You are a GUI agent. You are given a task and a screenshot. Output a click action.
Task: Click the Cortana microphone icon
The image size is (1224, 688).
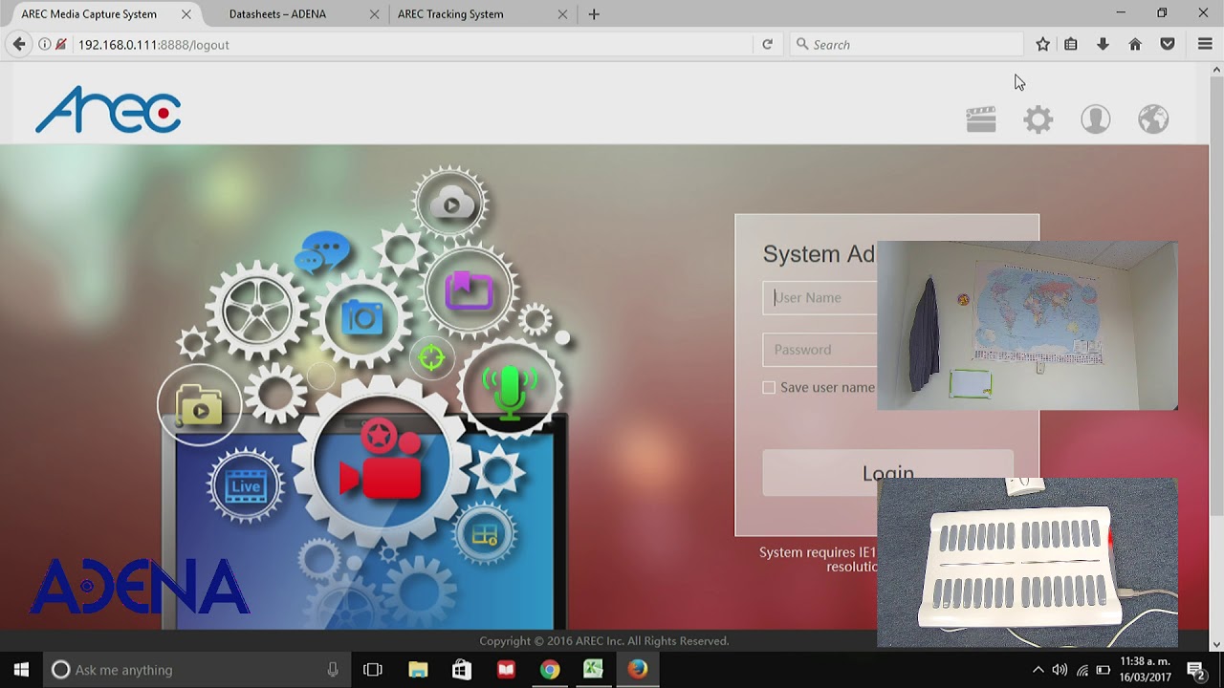[333, 670]
